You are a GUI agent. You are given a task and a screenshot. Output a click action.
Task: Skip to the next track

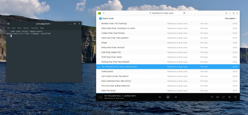tap(176, 97)
